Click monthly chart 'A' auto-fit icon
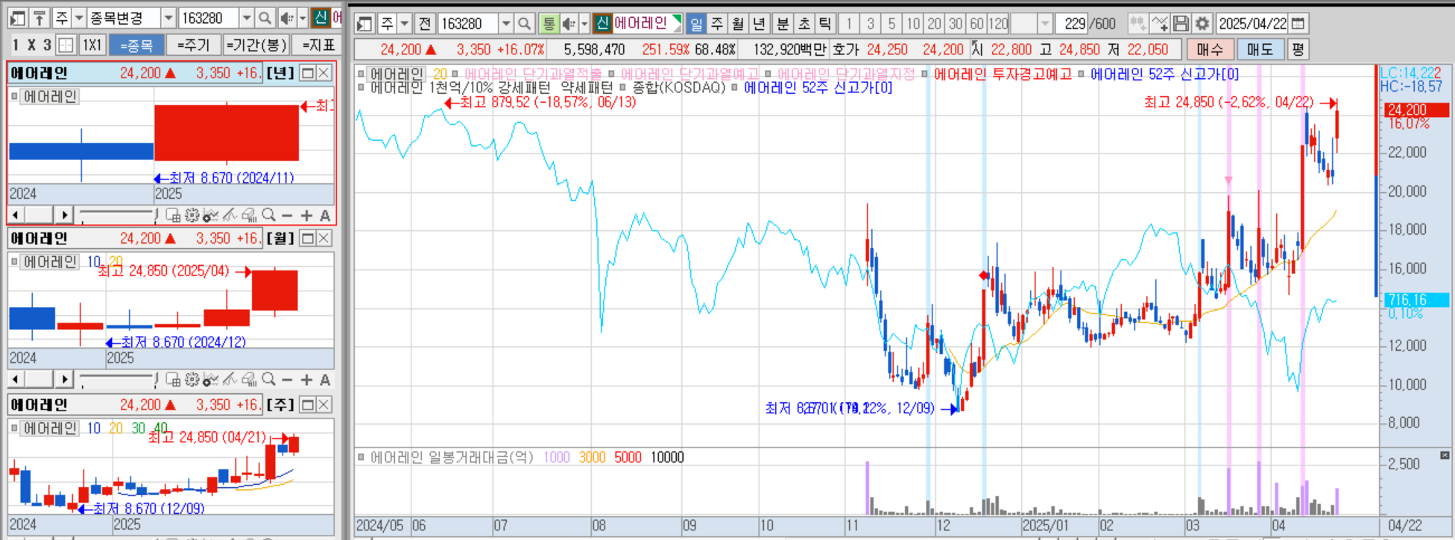The height and width of the screenshot is (540, 1455). point(325,380)
